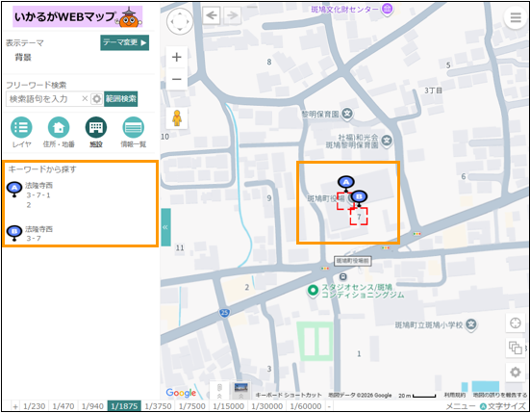This screenshot has width=530, height=413.
Task: Click the overlapping windows map button
Action: [x=516, y=348]
